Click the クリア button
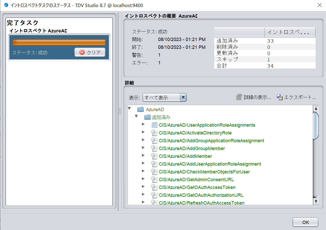 (x=90, y=52)
